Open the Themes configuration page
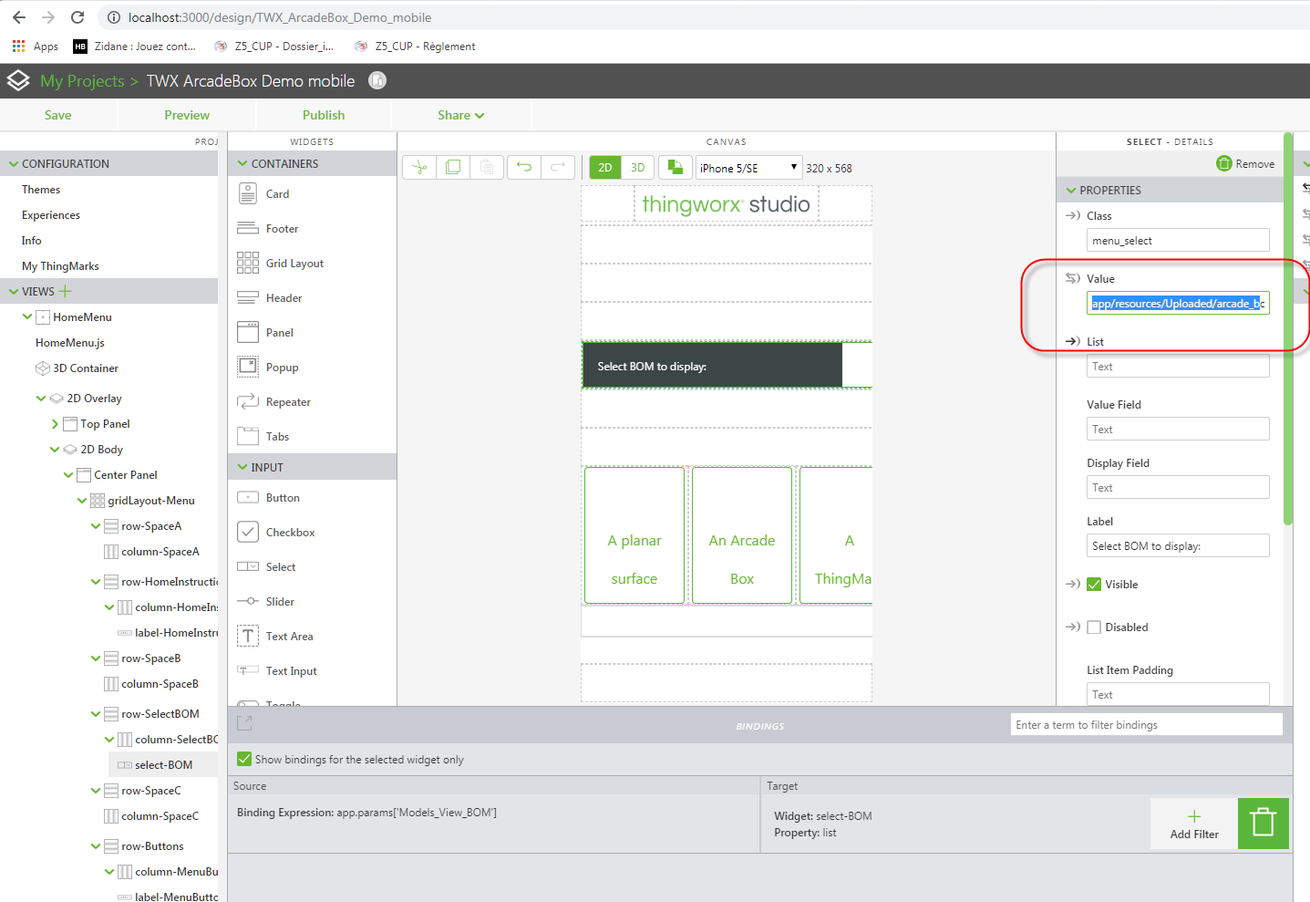Screen dimensions: 1310x902 coord(40,189)
